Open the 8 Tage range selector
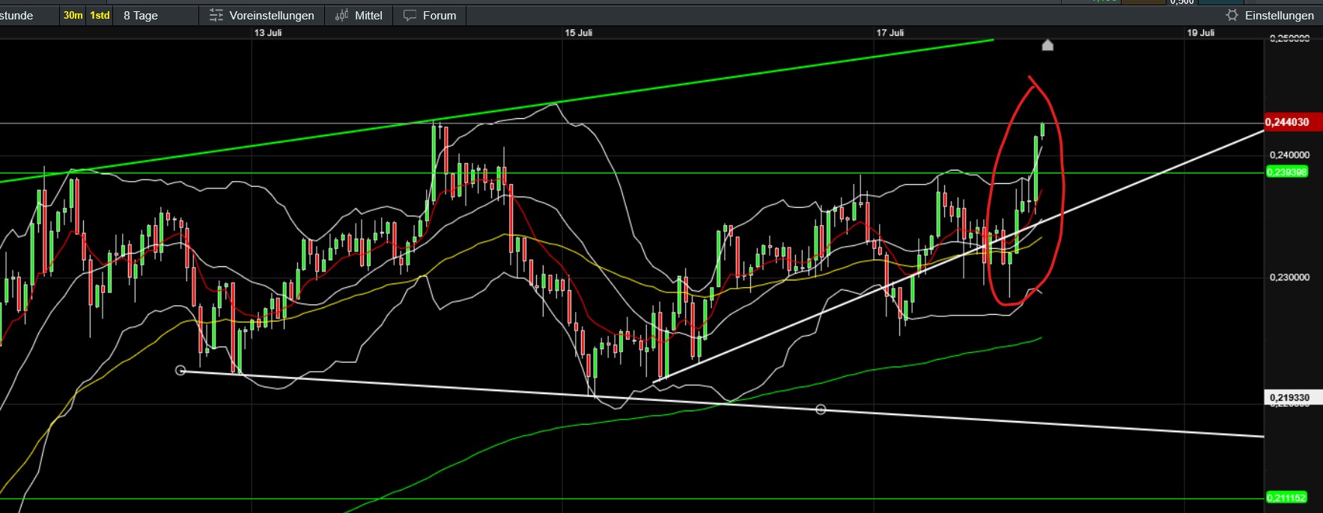The width and height of the screenshot is (1323, 513). (x=141, y=16)
